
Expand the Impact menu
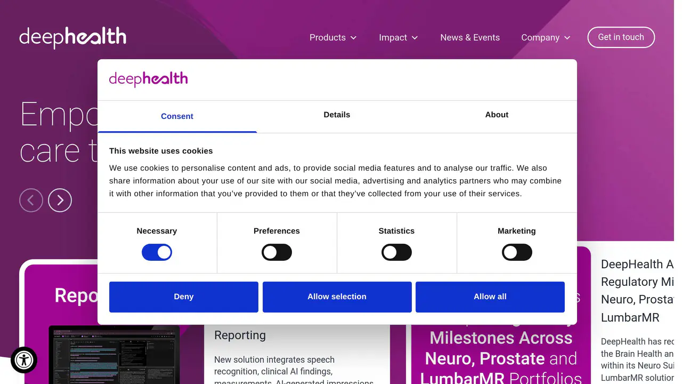399,37
